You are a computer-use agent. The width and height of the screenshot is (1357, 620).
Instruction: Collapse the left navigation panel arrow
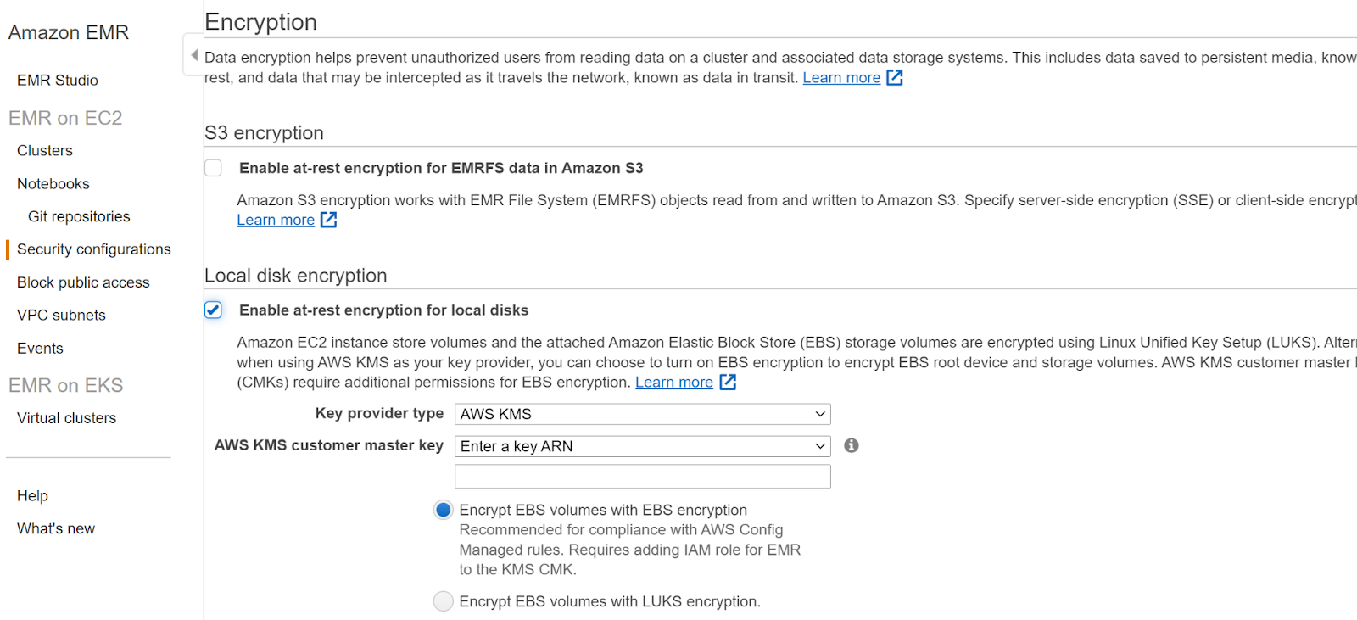click(x=194, y=56)
